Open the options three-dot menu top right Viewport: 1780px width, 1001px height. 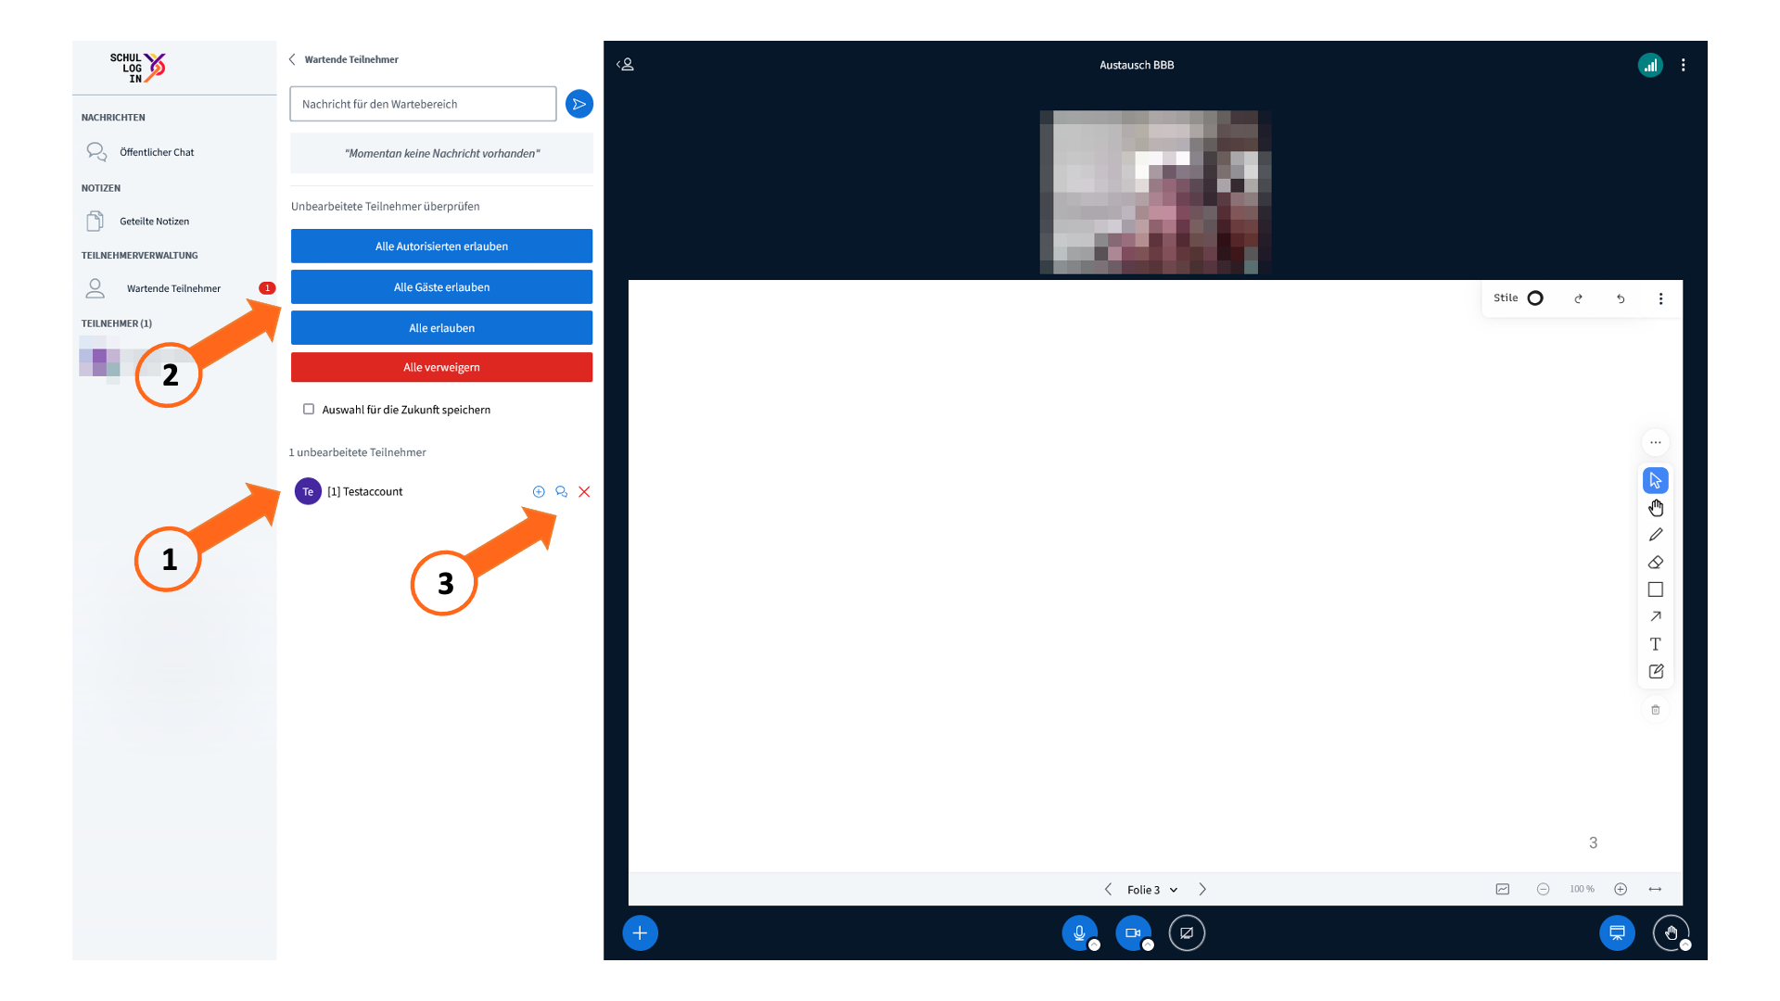[1684, 65]
